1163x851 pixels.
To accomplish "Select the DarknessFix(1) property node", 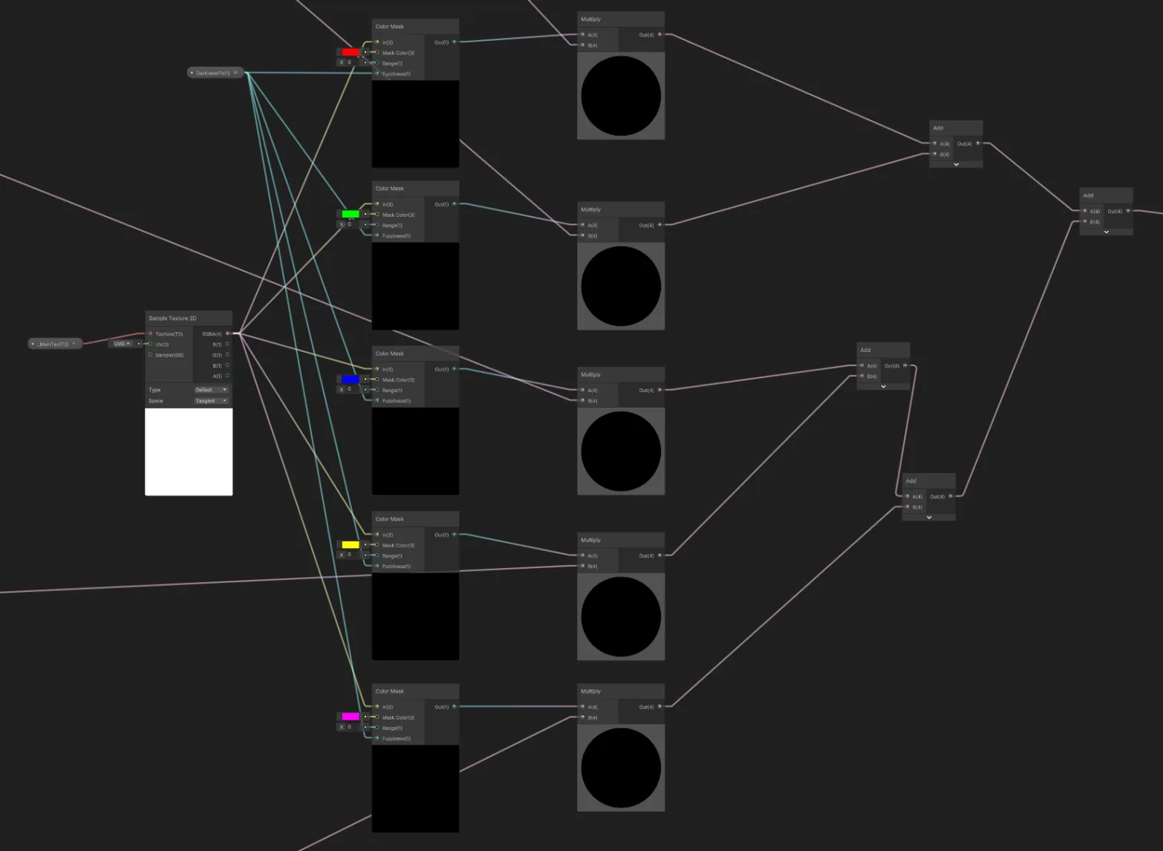I will pyautogui.click(x=214, y=73).
